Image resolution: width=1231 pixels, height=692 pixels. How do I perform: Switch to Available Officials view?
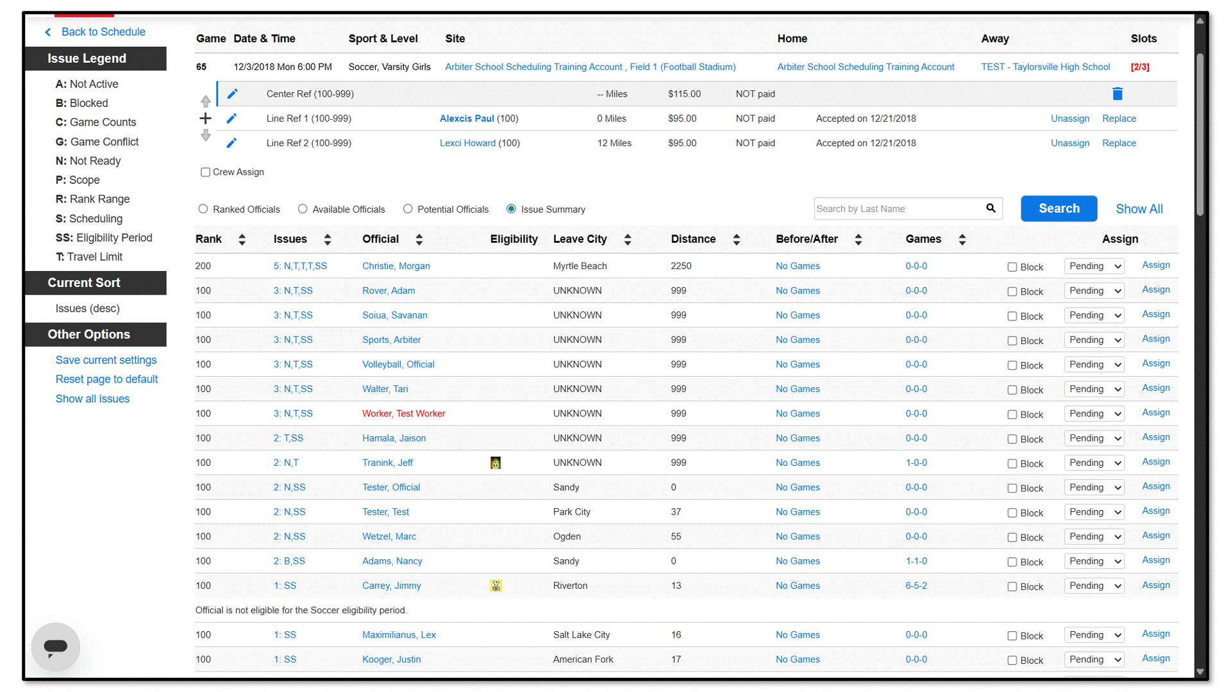tap(303, 209)
